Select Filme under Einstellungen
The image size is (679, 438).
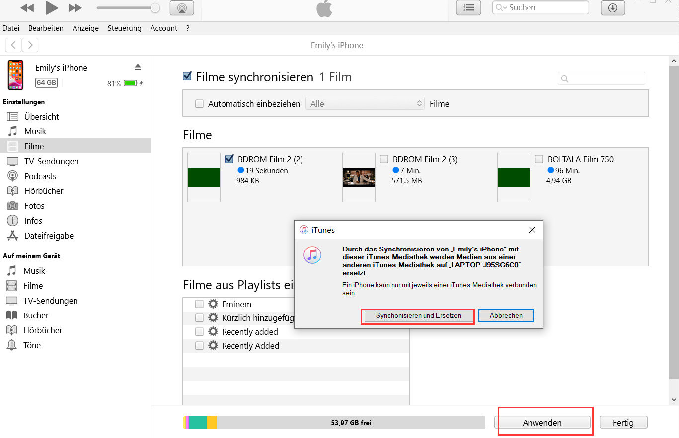(75, 146)
